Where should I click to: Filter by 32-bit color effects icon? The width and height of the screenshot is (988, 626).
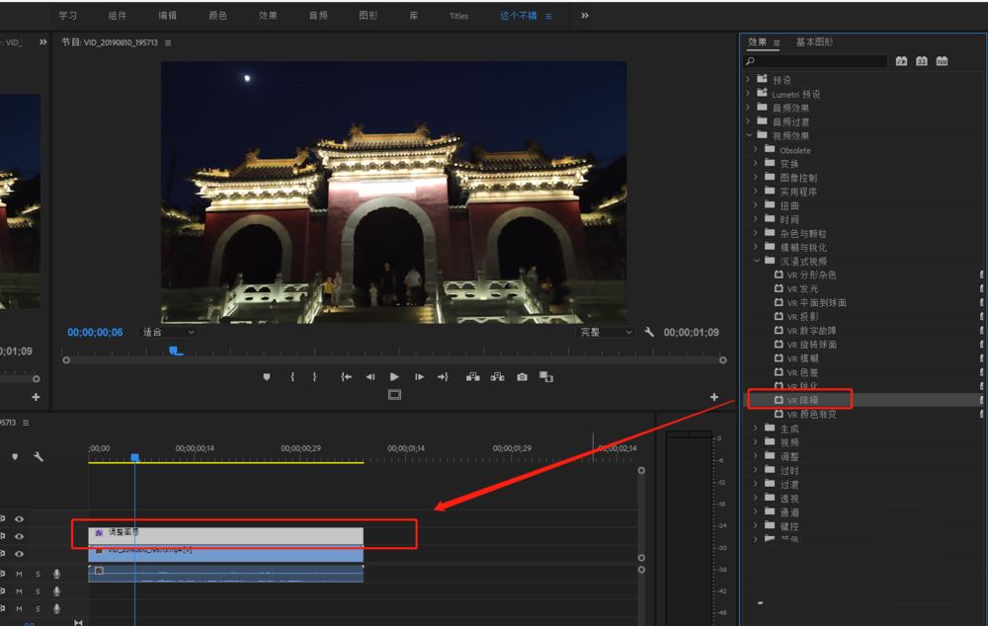pyautogui.click(x=922, y=61)
